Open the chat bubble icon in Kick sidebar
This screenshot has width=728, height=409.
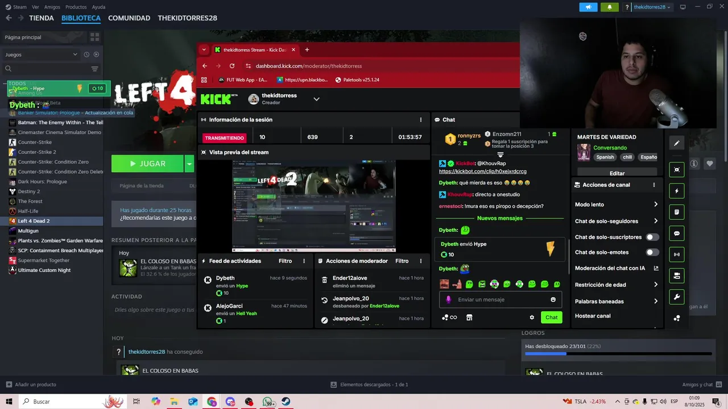click(676, 233)
